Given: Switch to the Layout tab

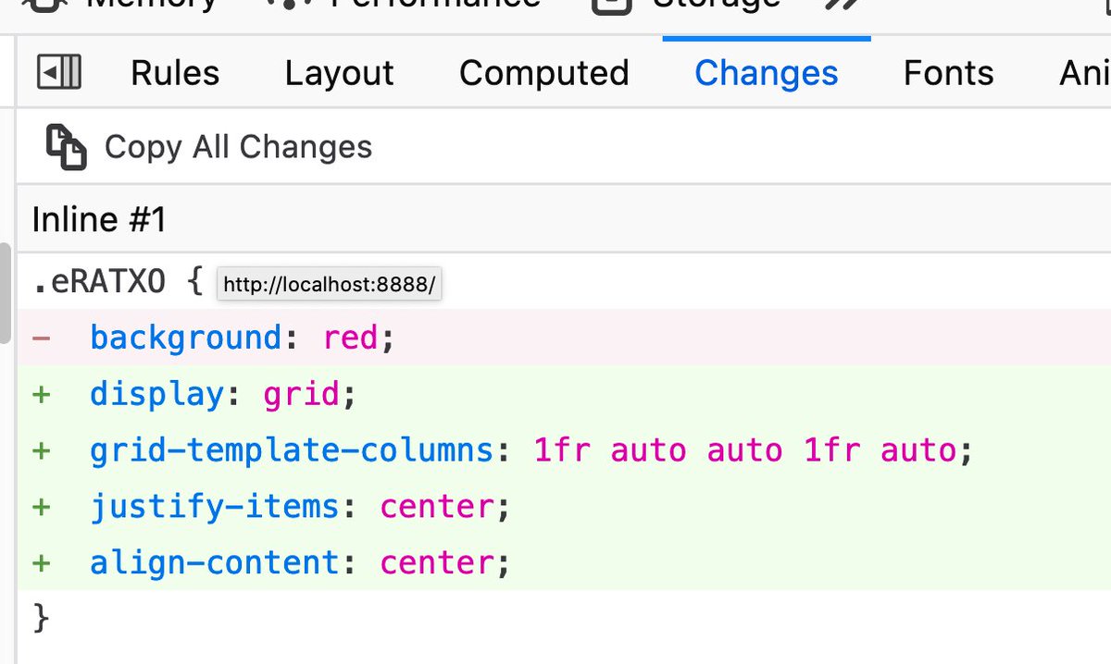Looking at the screenshot, I should pos(339,73).
